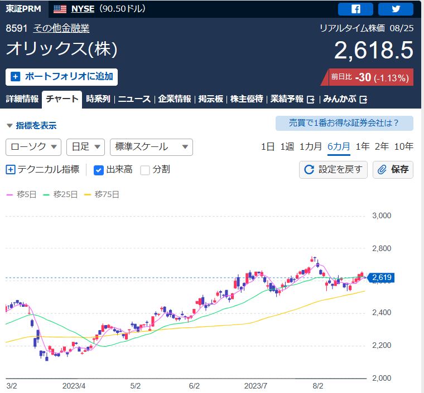Viewport: 424px width, 393px height.
Task: Open the みんかぶ link
Action: [345, 99]
